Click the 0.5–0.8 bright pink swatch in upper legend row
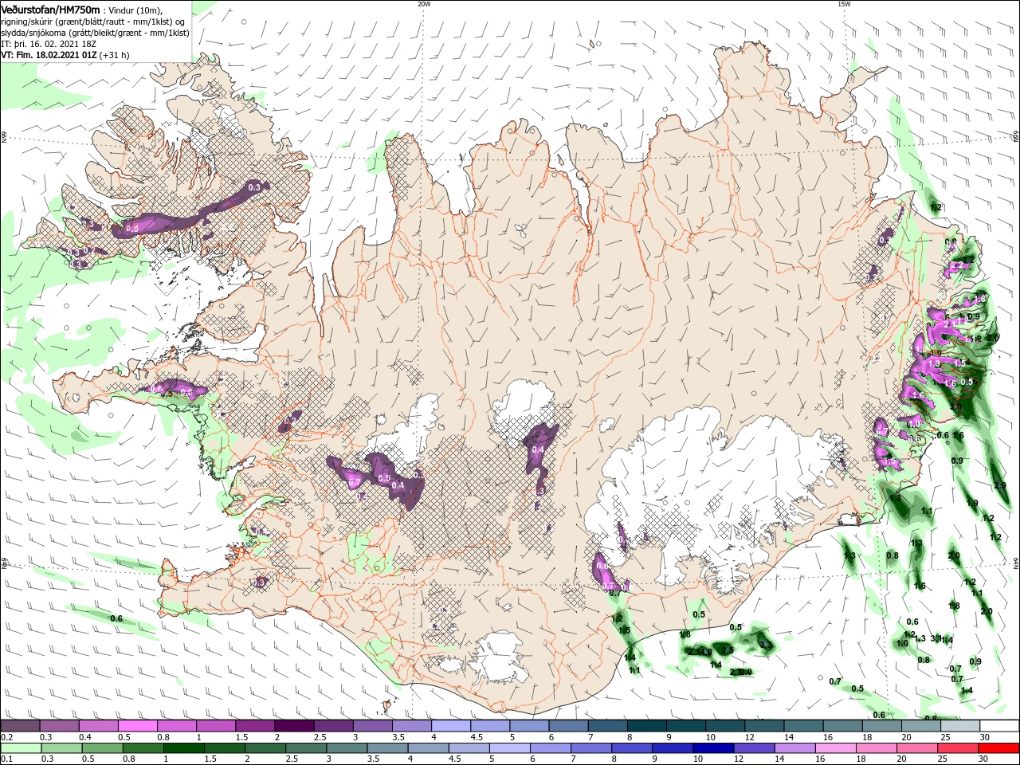Image resolution: width=1020 pixels, height=765 pixels. (137, 726)
